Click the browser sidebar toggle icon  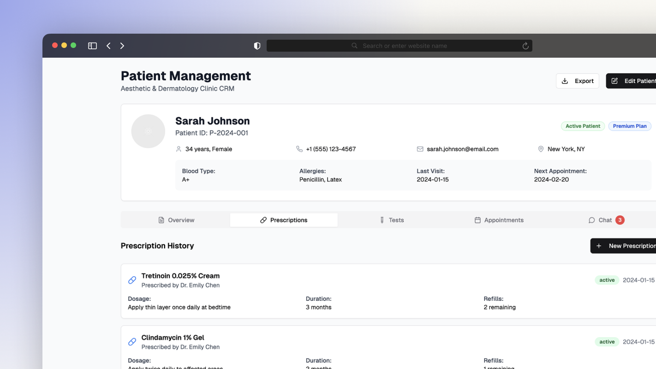click(x=92, y=46)
